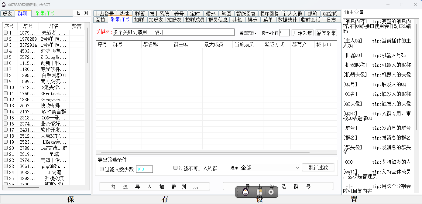
Task: Open the gear settings icon
Action: (271, 192)
